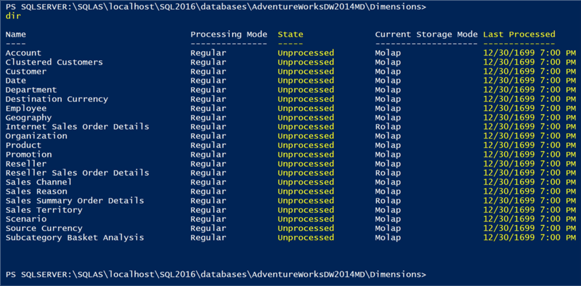Select 'Internet Sales Order Details' row name

tap(77, 127)
